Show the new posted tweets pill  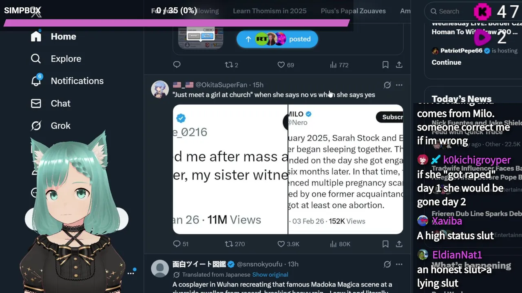tap(277, 39)
